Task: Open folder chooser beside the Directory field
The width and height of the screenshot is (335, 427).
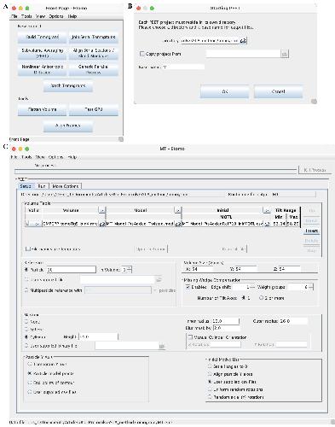Action: coord(243,41)
